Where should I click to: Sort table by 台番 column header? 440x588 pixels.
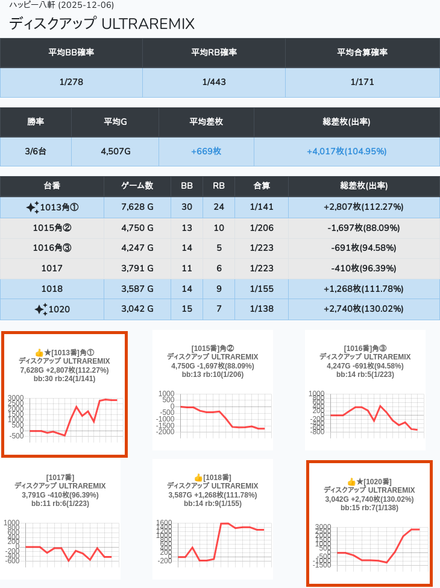click(52, 186)
